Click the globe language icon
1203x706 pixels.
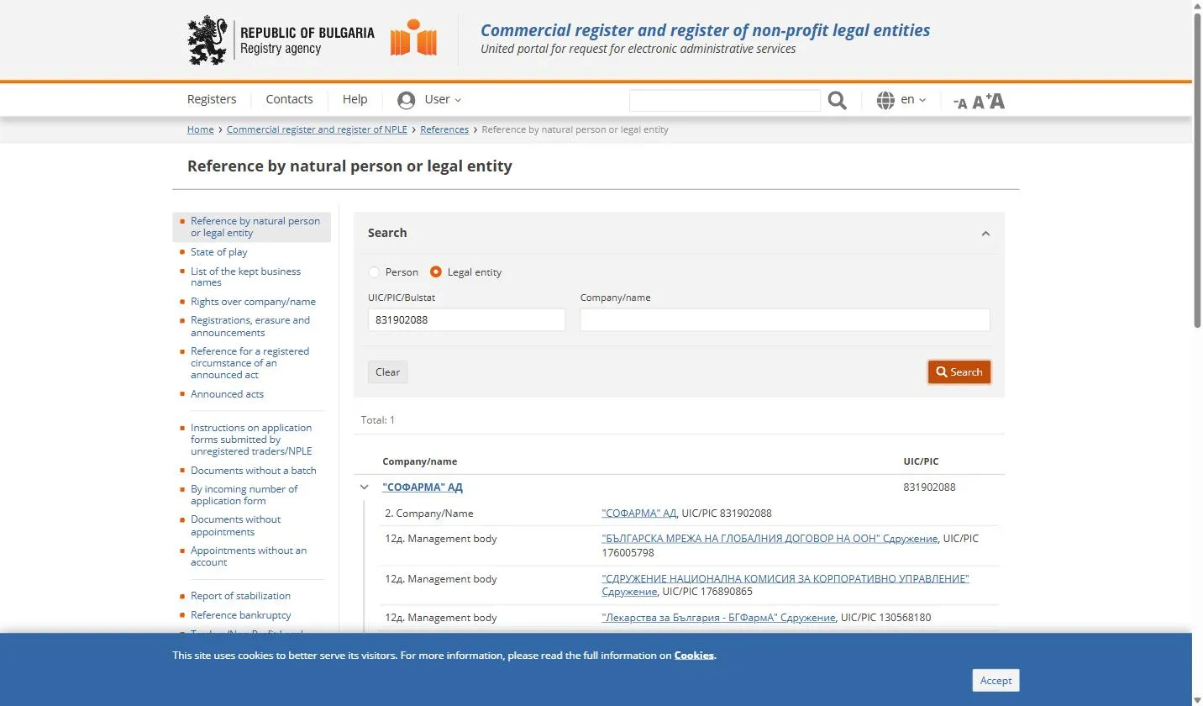point(885,100)
